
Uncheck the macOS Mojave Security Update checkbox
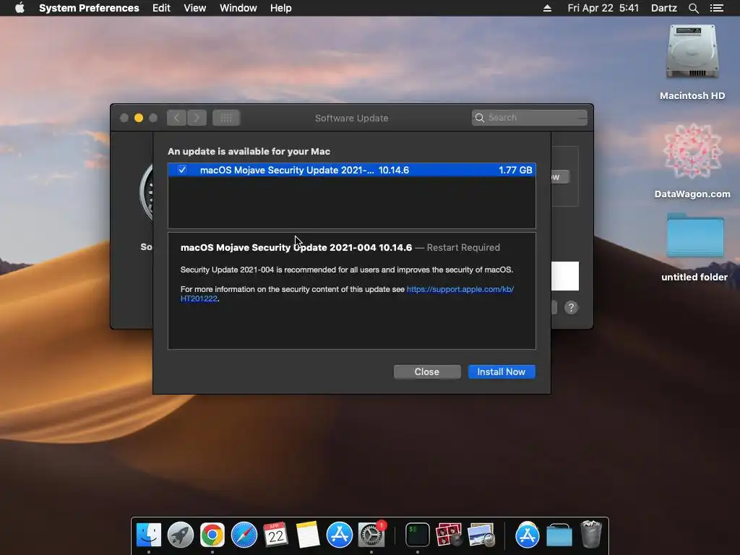click(181, 169)
